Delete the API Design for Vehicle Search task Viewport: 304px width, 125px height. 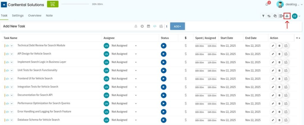point(279,54)
